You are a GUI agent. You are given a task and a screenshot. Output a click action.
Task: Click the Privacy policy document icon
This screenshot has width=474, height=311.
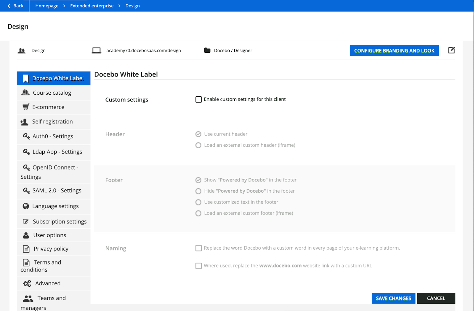coord(26,249)
